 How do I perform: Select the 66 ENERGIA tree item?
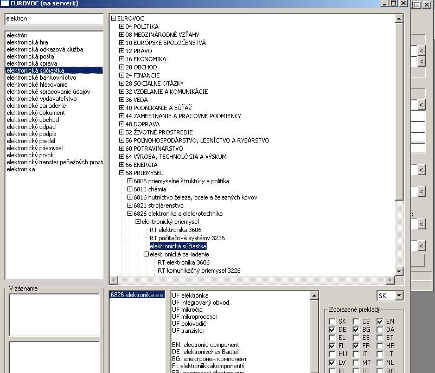pyautogui.click(x=141, y=165)
